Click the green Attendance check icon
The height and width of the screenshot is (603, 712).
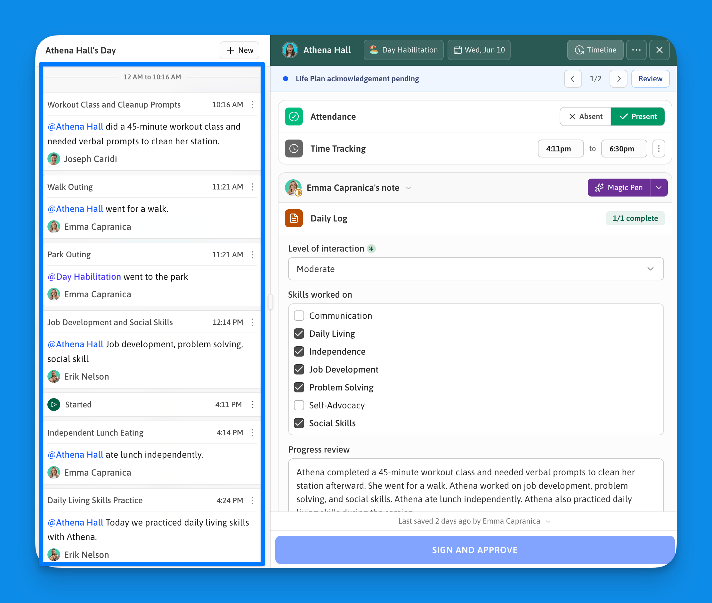[294, 117]
